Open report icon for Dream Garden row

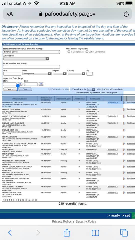[x=124, y=154]
